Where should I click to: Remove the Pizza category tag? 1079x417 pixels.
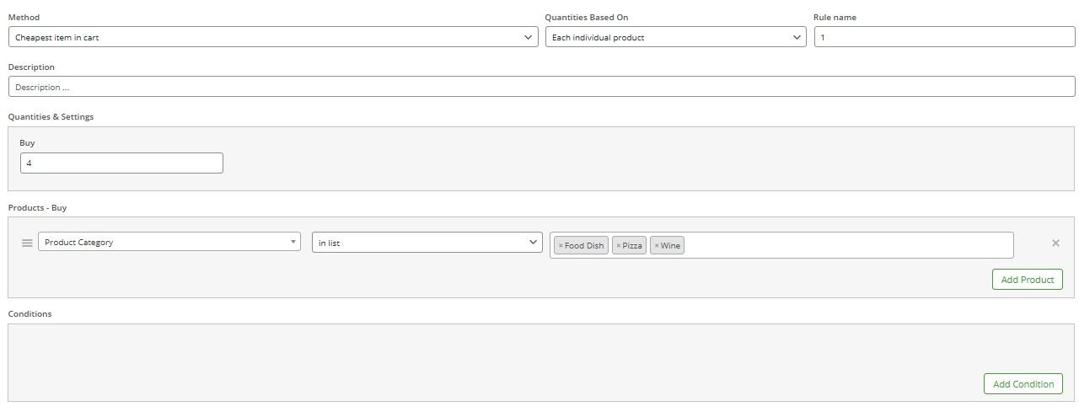[618, 246]
